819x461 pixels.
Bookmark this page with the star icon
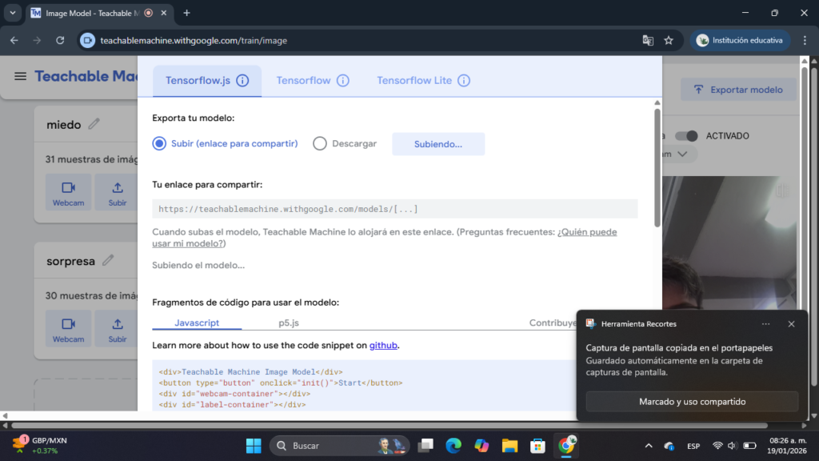click(669, 40)
